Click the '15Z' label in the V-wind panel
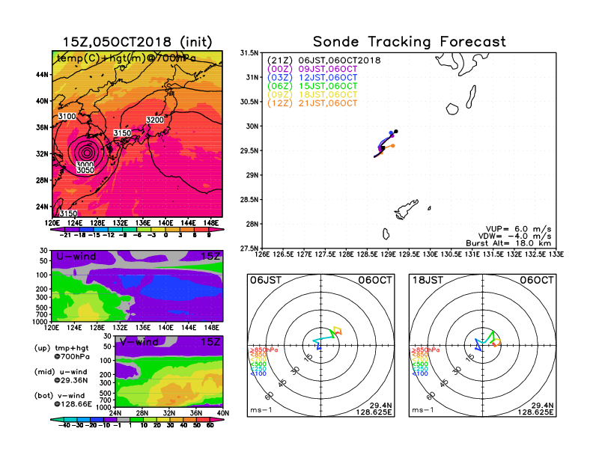 coord(210,342)
